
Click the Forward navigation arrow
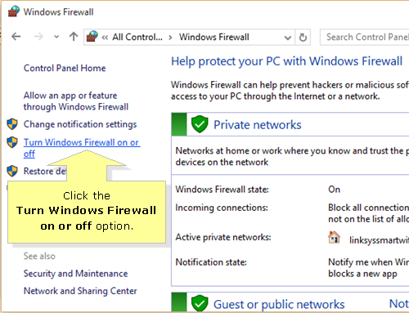tap(38, 37)
